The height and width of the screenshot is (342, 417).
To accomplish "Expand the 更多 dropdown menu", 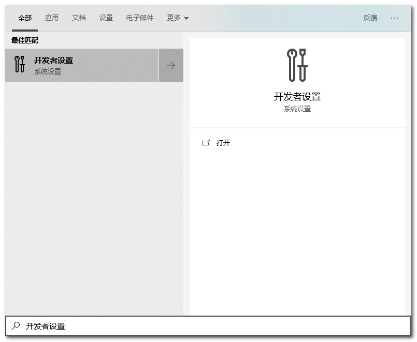I will coord(178,18).
